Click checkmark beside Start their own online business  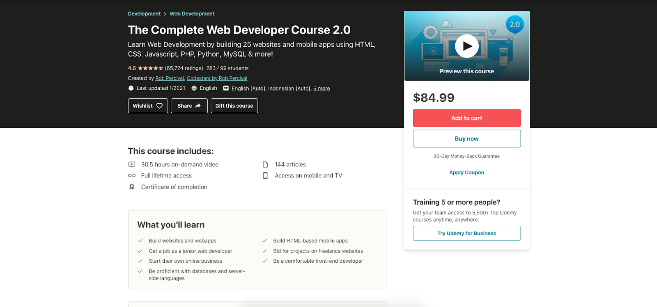pyautogui.click(x=140, y=261)
